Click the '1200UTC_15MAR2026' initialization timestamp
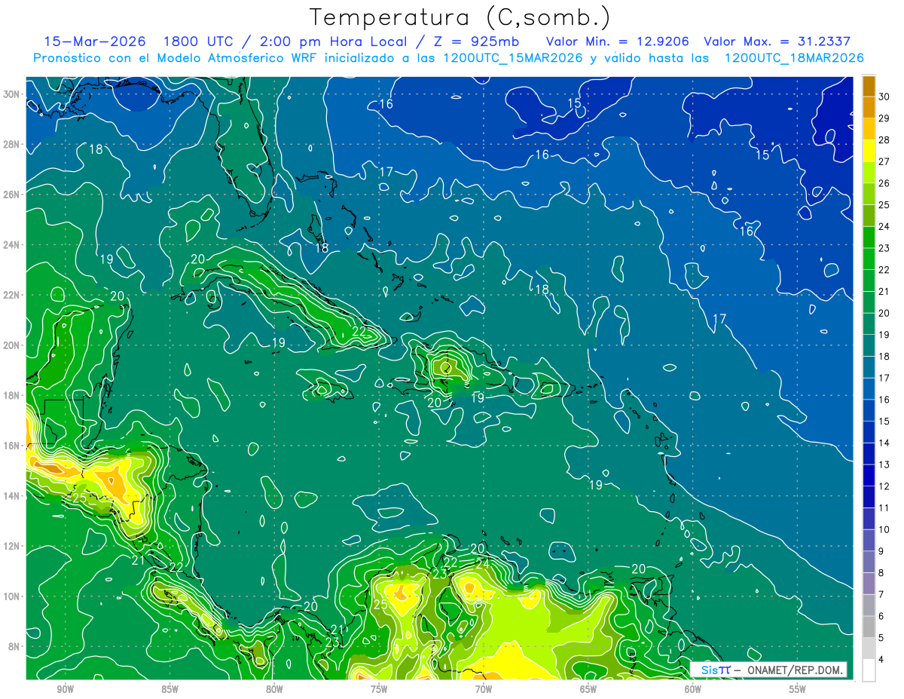 (513, 58)
